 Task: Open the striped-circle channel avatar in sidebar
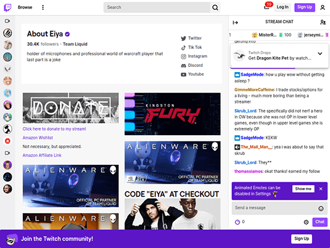[7, 33]
